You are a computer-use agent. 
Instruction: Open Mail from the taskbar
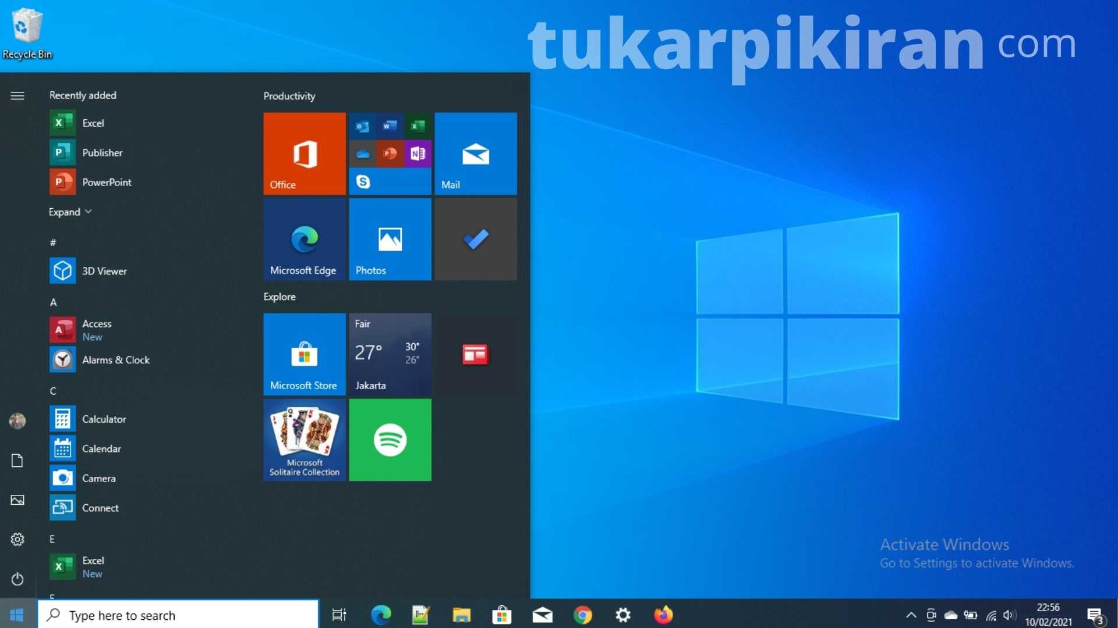click(542, 615)
